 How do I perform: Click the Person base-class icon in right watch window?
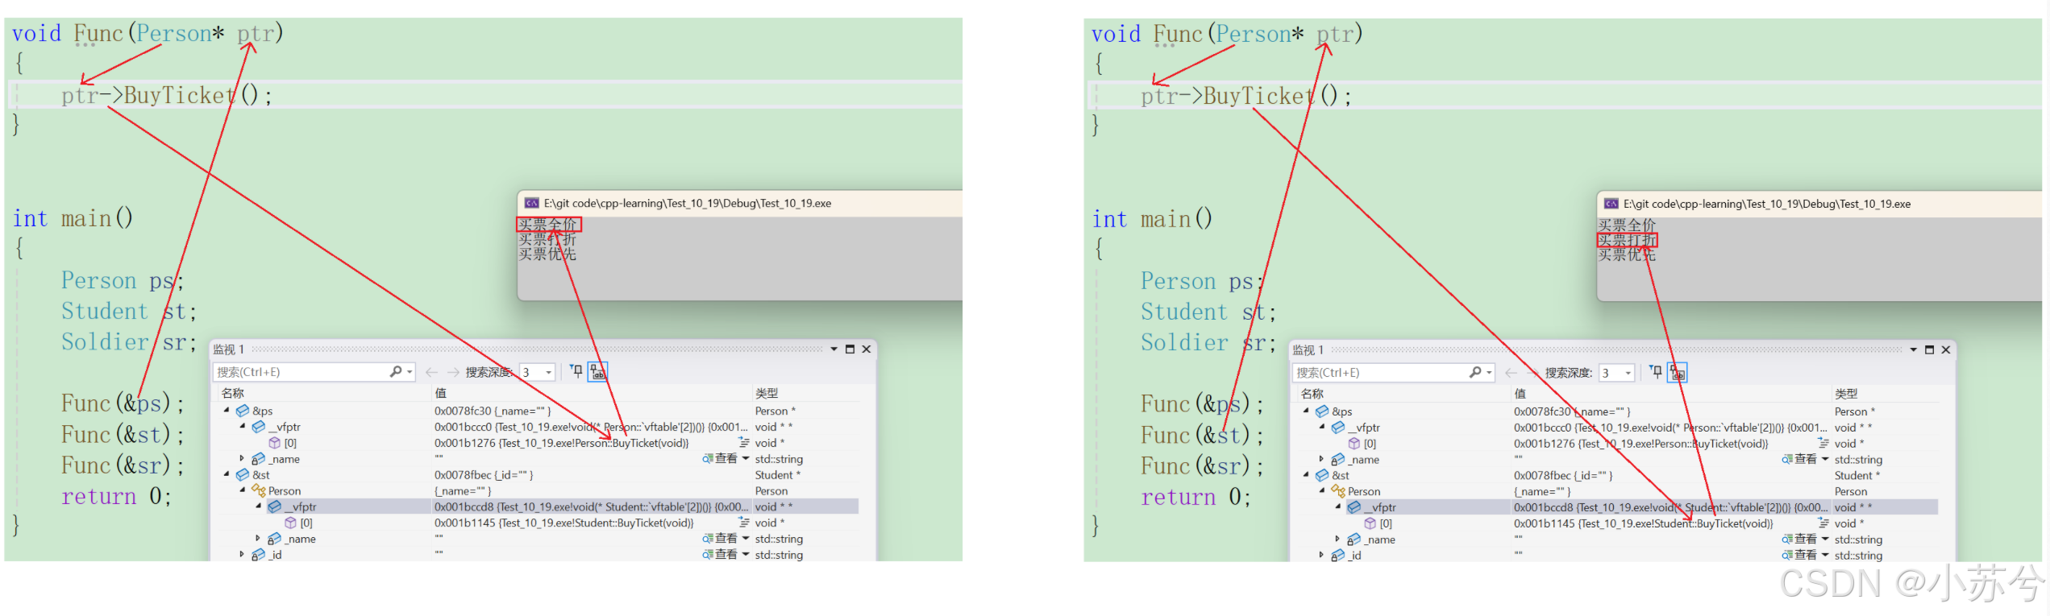1338,491
